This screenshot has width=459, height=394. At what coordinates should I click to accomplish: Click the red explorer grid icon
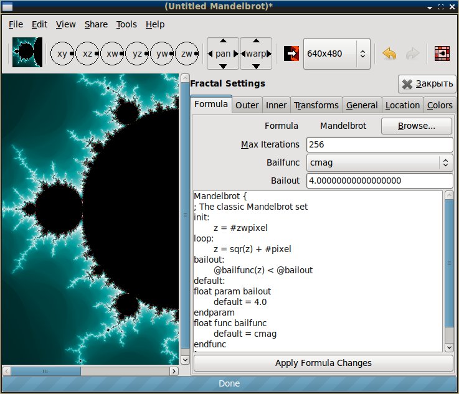442,54
